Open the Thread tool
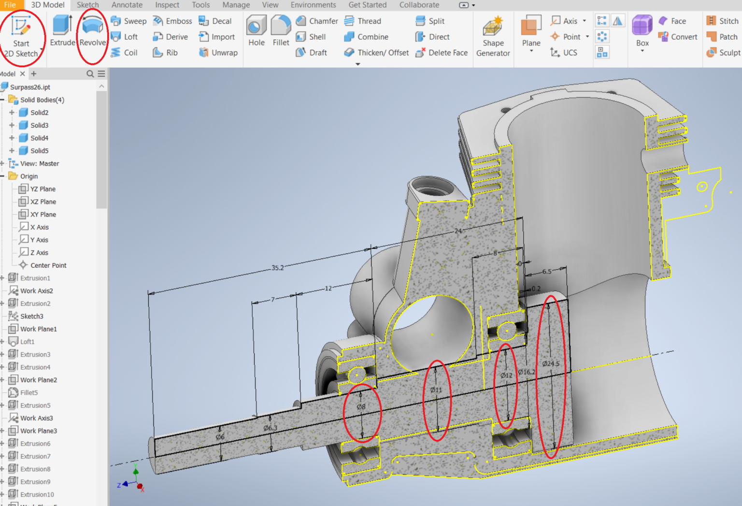 coord(361,21)
